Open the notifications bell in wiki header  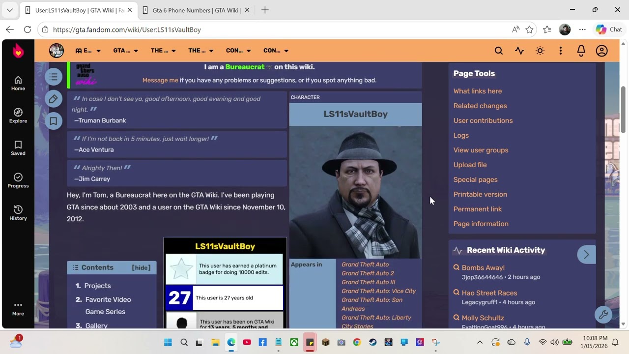581,51
